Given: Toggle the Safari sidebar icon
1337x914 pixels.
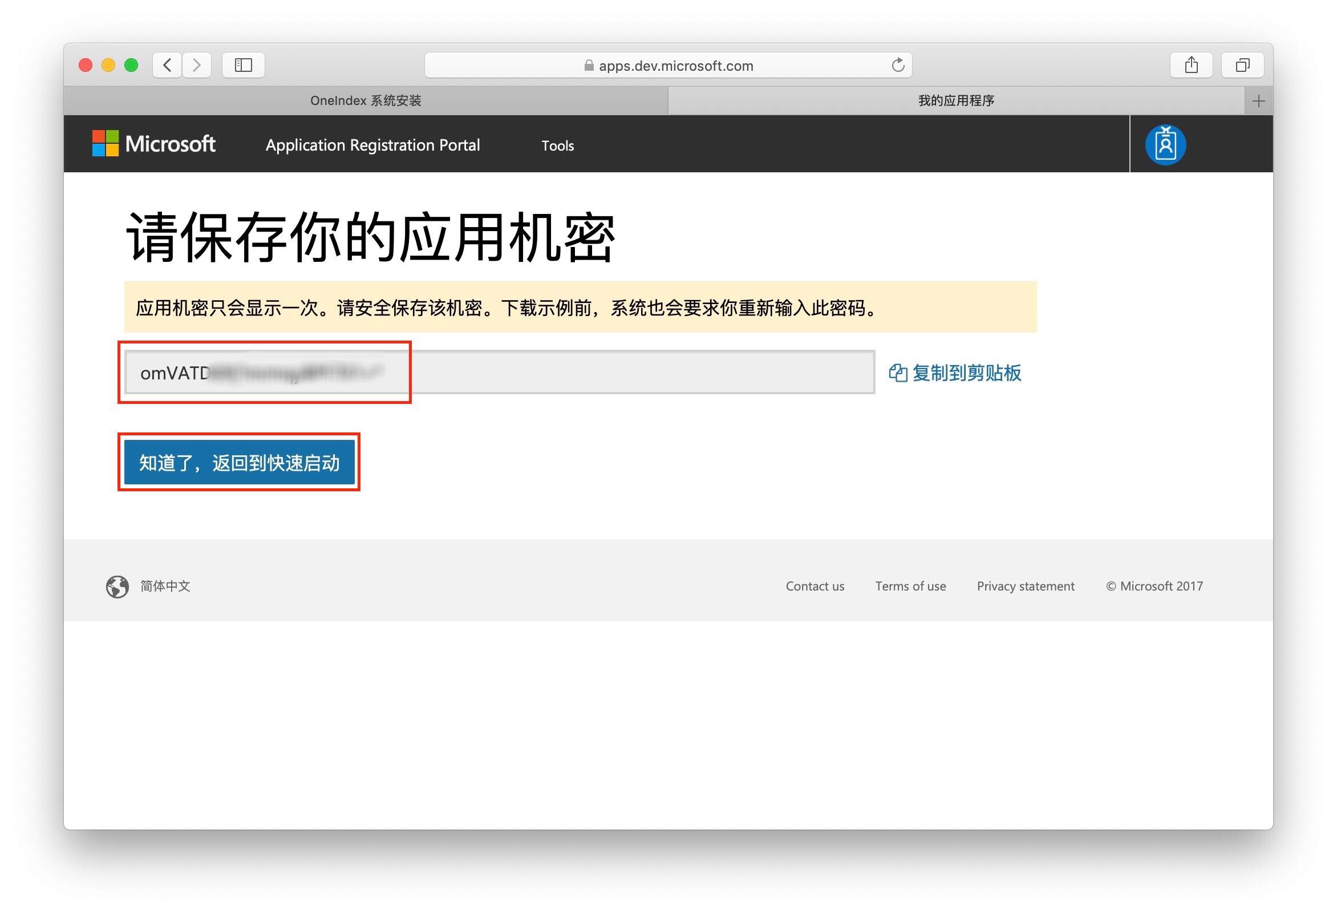Looking at the screenshot, I should tap(244, 65).
